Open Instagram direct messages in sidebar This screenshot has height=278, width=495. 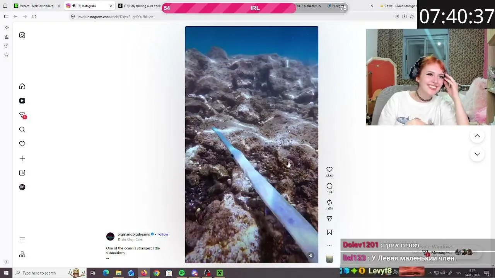click(22, 115)
